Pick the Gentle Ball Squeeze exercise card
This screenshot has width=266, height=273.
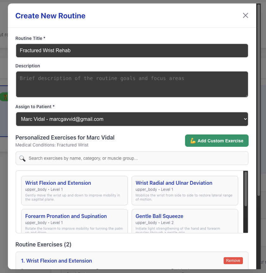[x=185, y=221]
